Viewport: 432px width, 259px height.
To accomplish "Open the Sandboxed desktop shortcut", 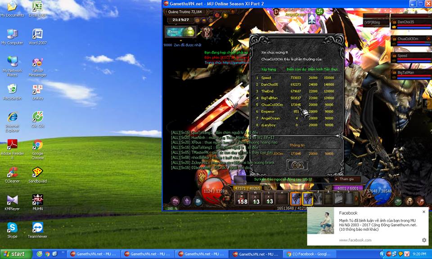I will pos(38,173).
